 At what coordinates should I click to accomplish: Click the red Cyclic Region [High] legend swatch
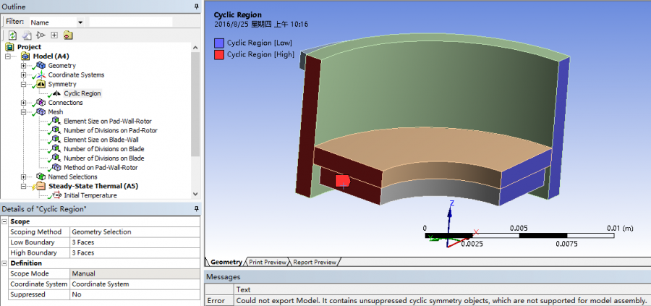coord(219,54)
